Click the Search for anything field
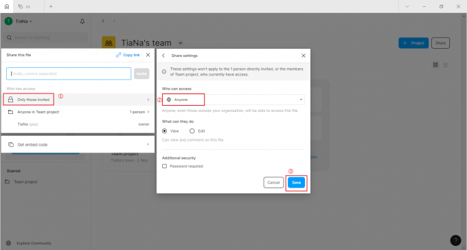 [x=45, y=38]
